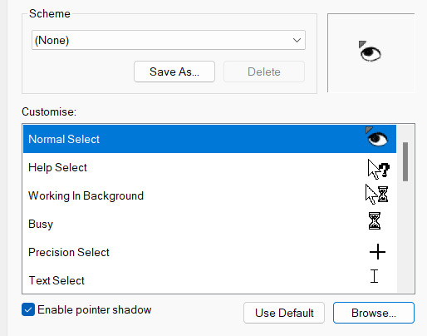
Task: Click the eye cursor icon in Normal Select row
Action: pos(376,136)
